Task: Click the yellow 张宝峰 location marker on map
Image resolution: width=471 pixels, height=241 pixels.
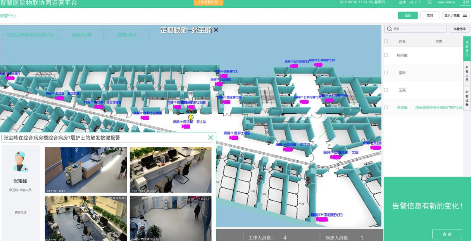Action: (190, 117)
